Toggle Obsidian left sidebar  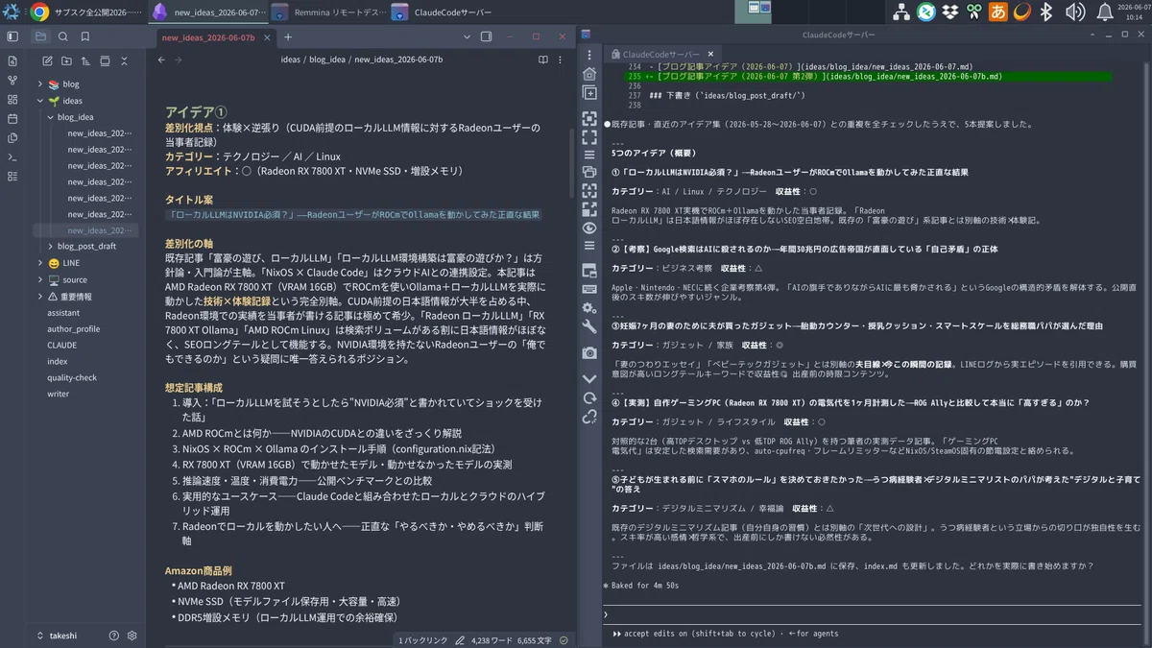point(12,36)
